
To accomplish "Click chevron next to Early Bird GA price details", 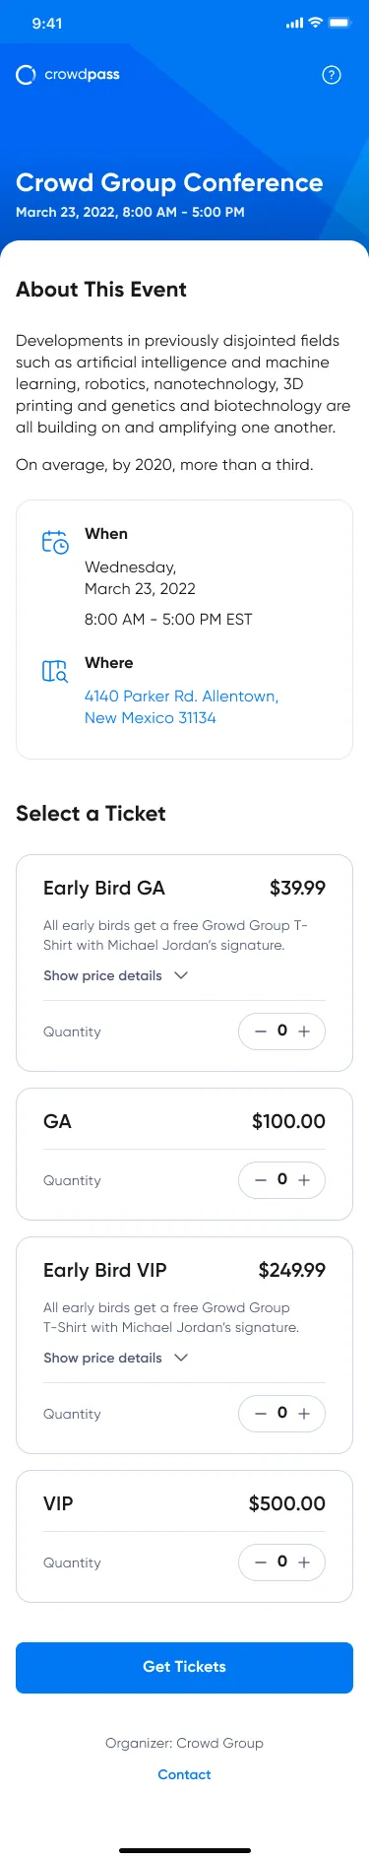I will click(181, 975).
